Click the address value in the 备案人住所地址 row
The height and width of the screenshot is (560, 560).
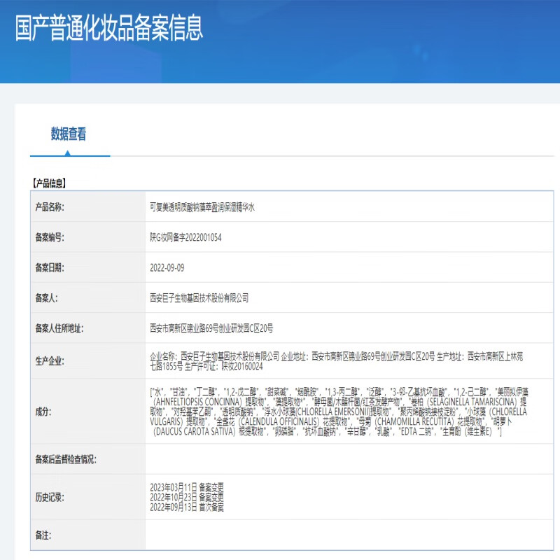(x=211, y=328)
